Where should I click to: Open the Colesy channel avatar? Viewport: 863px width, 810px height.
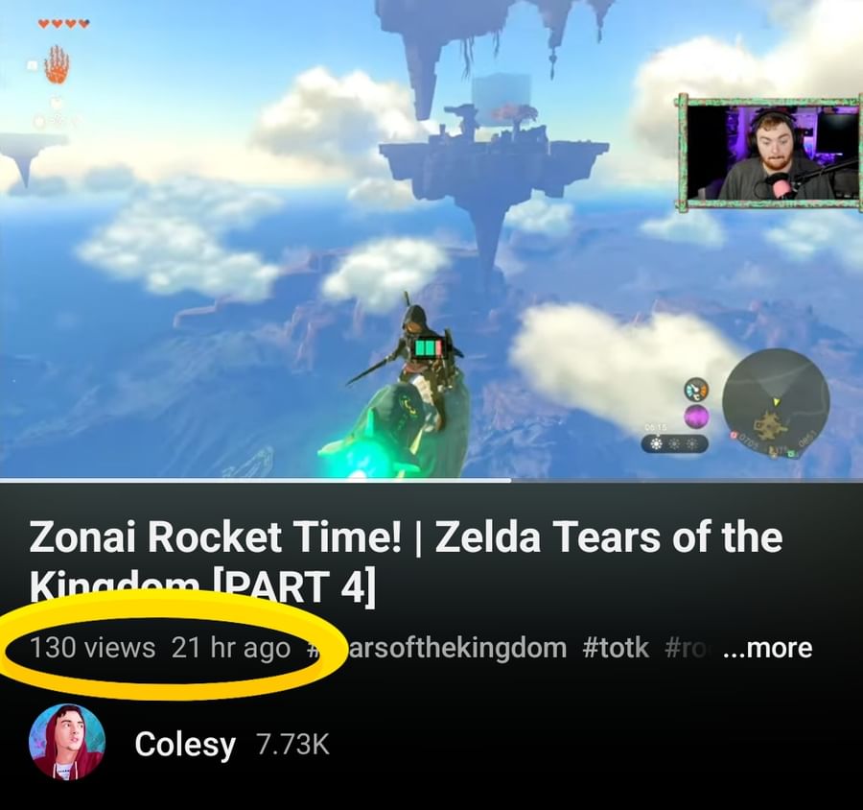pyautogui.click(x=66, y=741)
